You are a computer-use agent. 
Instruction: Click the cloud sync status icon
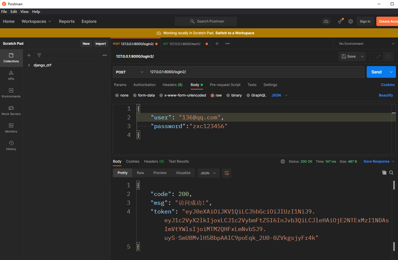point(326,21)
